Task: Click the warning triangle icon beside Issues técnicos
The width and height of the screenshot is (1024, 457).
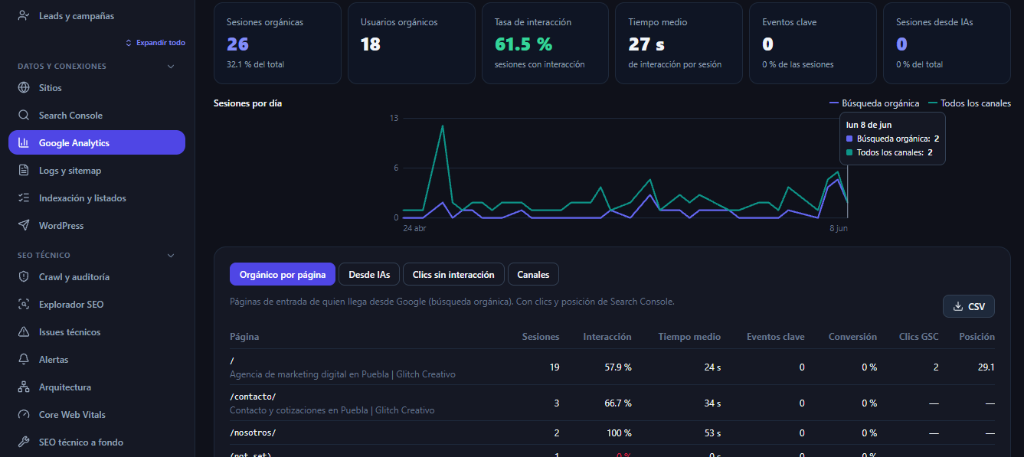Action: tap(24, 331)
